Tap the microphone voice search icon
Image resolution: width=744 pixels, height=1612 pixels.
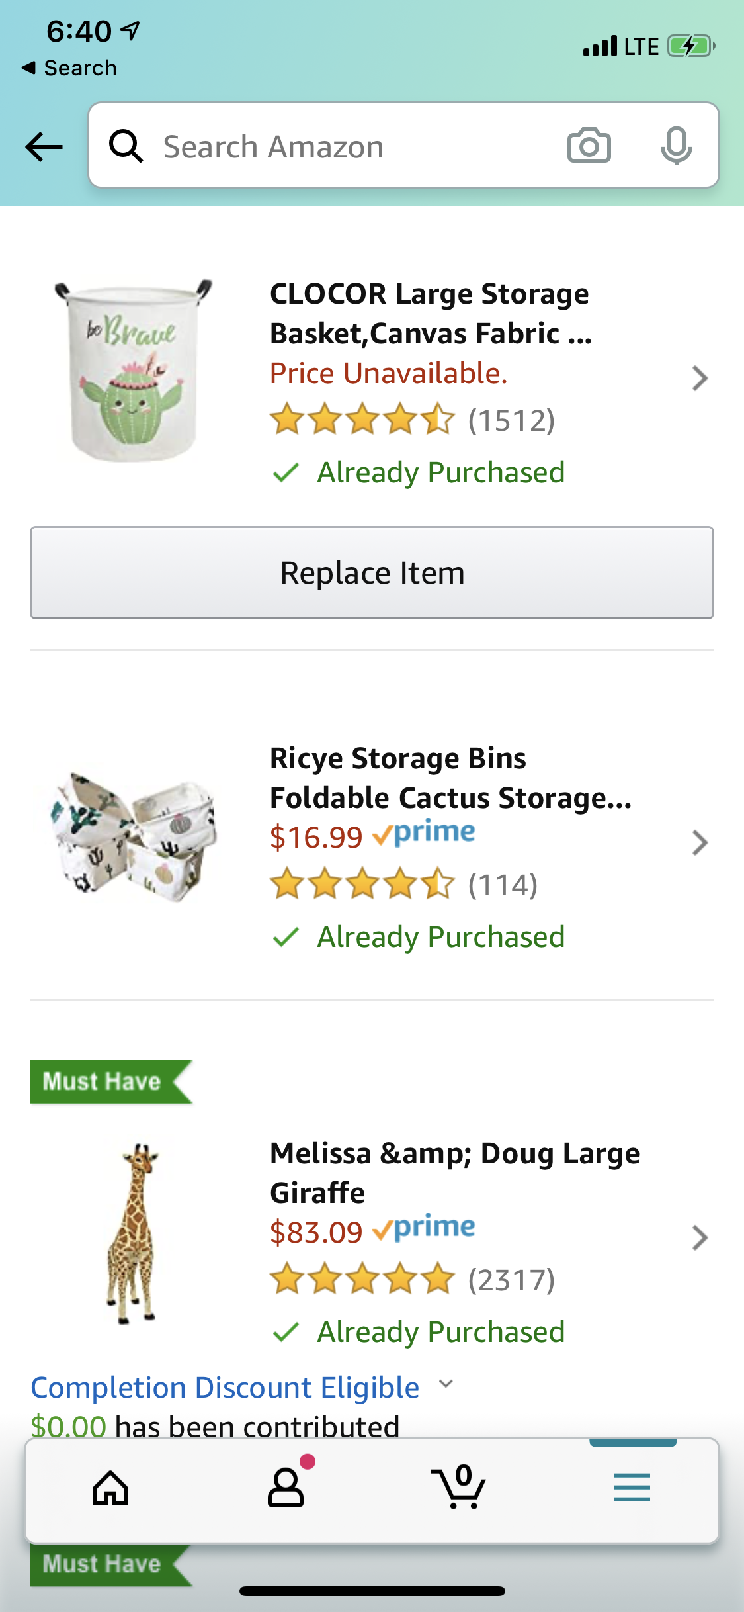click(x=676, y=146)
